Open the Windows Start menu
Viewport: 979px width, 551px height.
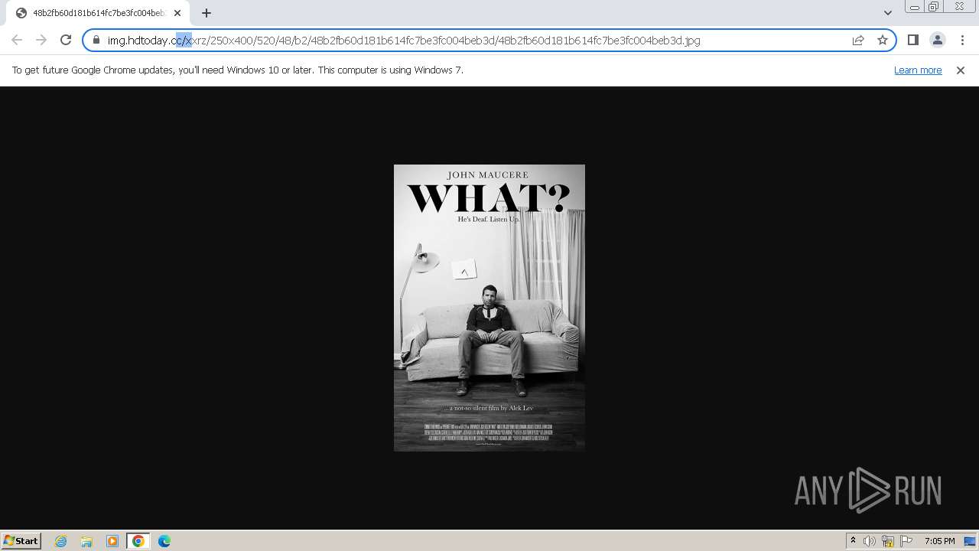tap(21, 541)
